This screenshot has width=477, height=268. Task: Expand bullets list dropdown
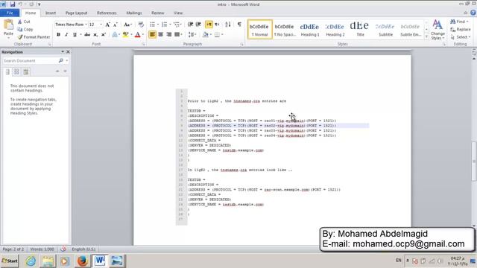coord(158,25)
